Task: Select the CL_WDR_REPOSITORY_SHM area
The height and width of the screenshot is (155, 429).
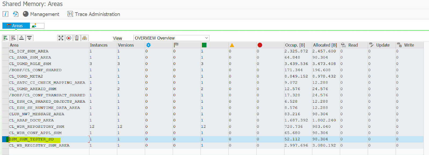Action: point(37,127)
